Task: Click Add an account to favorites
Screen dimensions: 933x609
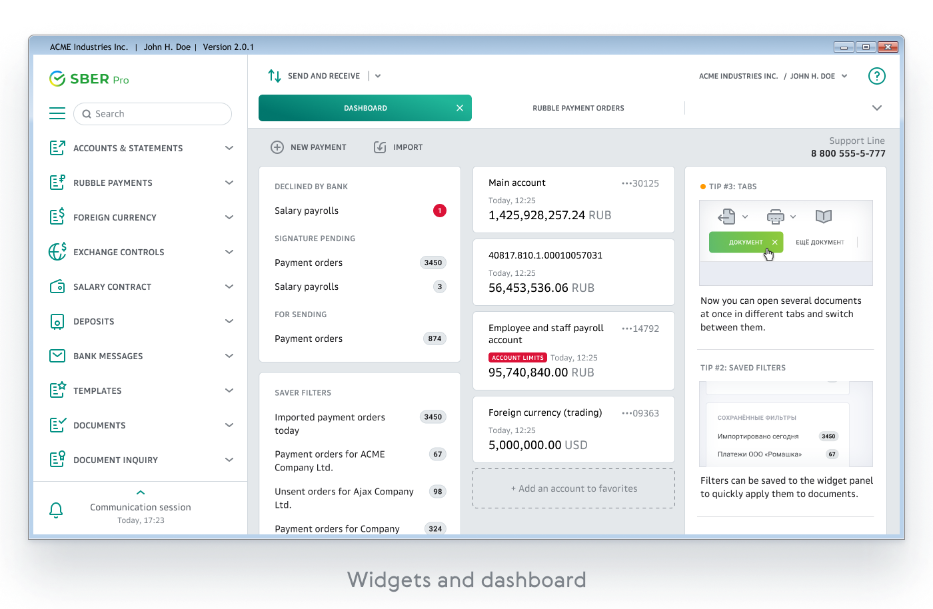Action: 573,488
